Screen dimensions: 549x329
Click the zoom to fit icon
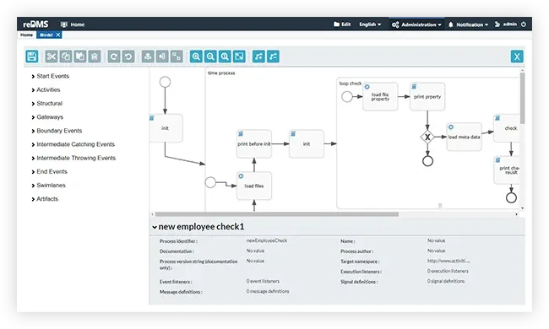[x=239, y=57]
